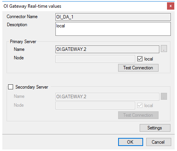Click the Secondary Server browse button
Viewport: 177px width, 151px height.
pos(164,96)
